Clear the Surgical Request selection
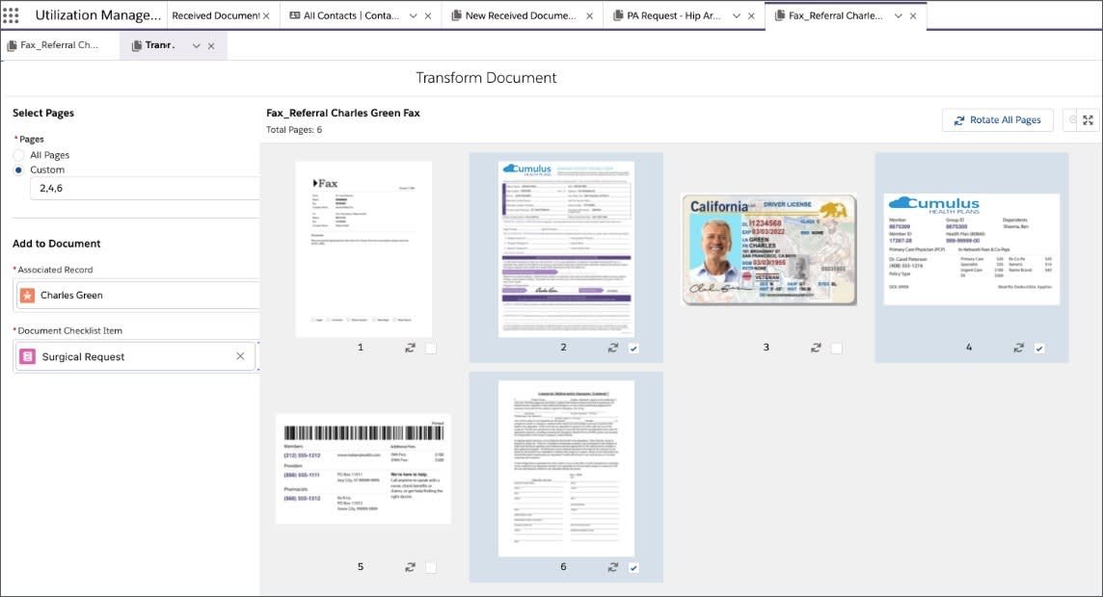The width and height of the screenshot is (1103, 597). [x=240, y=356]
